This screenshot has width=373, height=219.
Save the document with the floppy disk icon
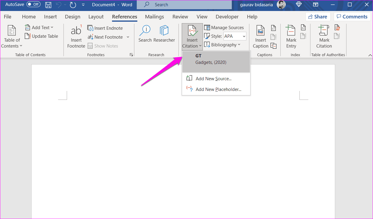coord(48,5)
